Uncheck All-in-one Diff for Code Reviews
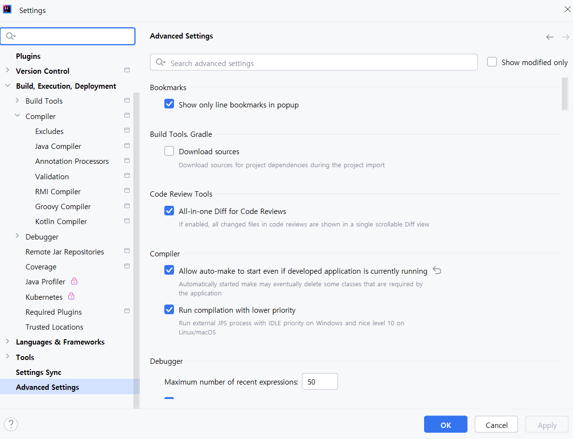 coord(169,211)
